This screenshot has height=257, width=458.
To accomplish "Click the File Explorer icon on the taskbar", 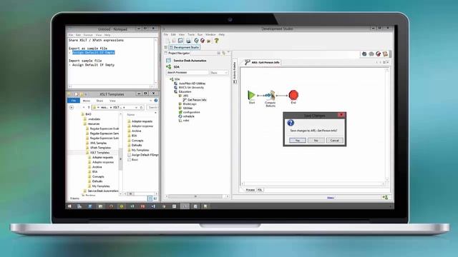I will click(x=100, y=206).
